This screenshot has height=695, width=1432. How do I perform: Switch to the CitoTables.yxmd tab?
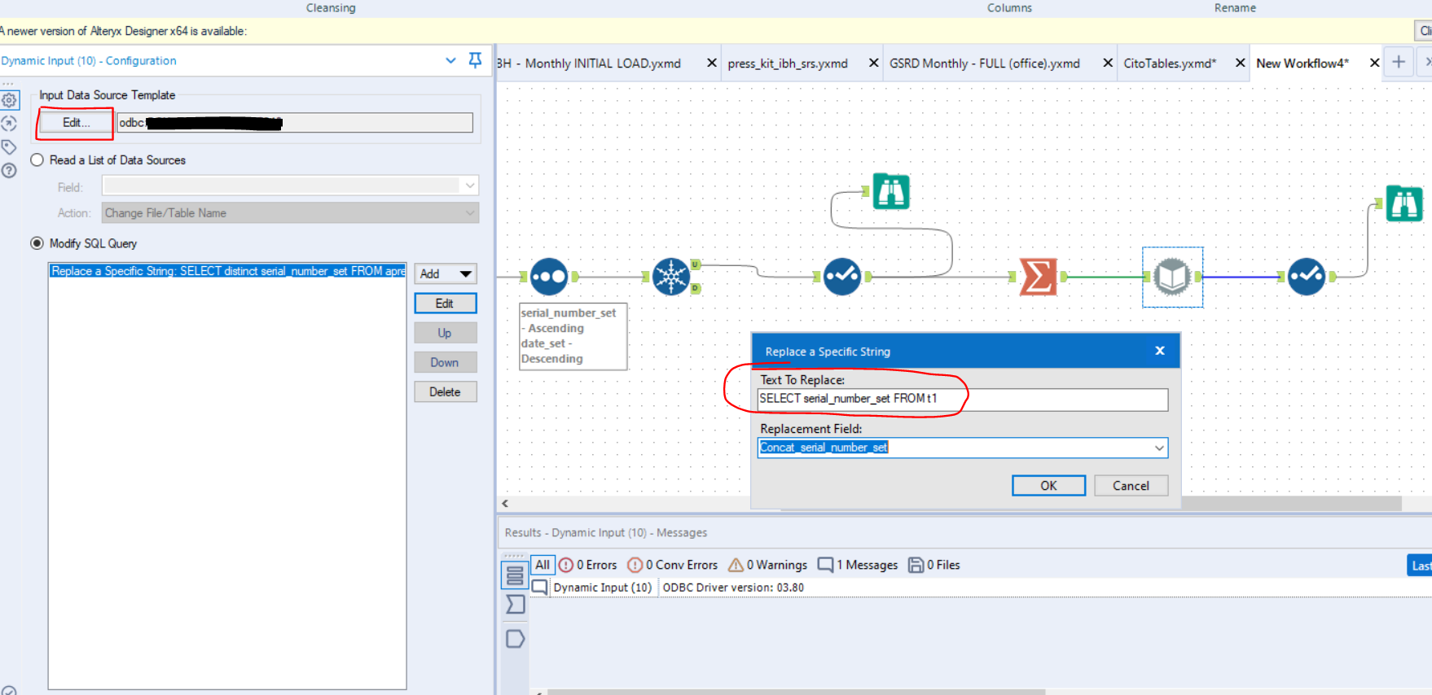[1169, 63]
